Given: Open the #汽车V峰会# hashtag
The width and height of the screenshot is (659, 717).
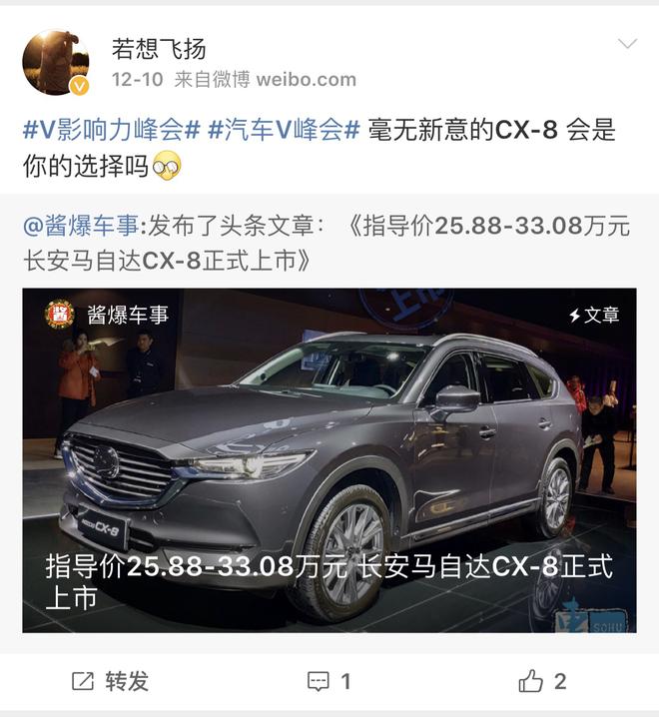Looking at the screenshot, I should 284,130.
